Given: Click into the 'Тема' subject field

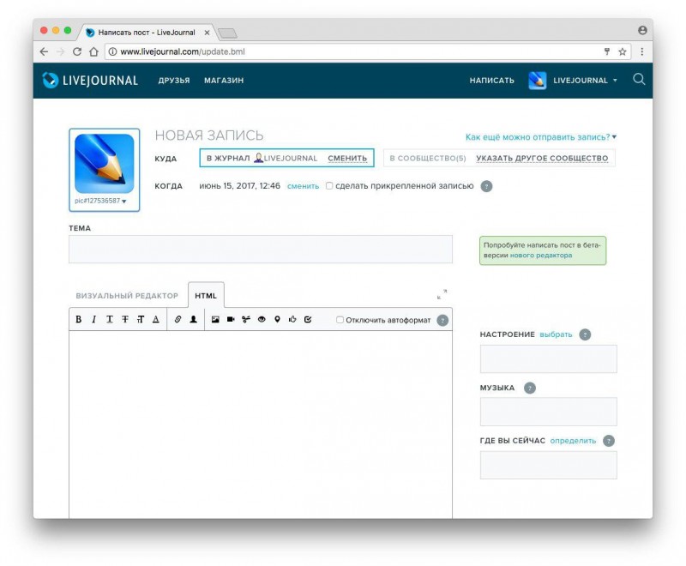Looking at the screenshot, I should coord(261,250).
